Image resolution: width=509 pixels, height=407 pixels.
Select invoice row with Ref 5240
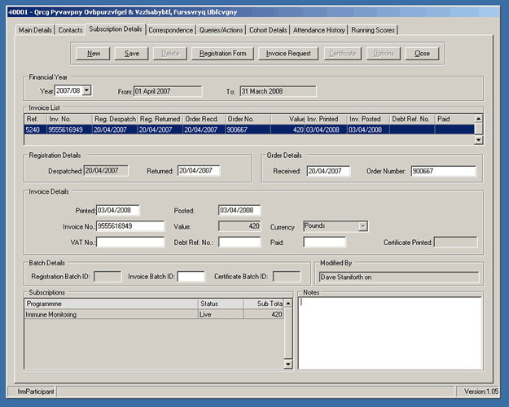(249, 129)
